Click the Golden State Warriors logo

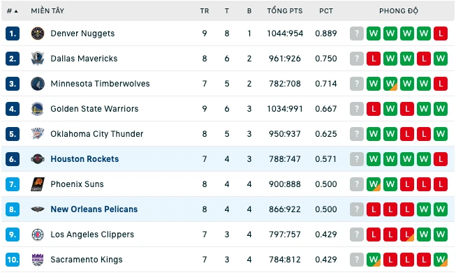(x=38, y=109)
